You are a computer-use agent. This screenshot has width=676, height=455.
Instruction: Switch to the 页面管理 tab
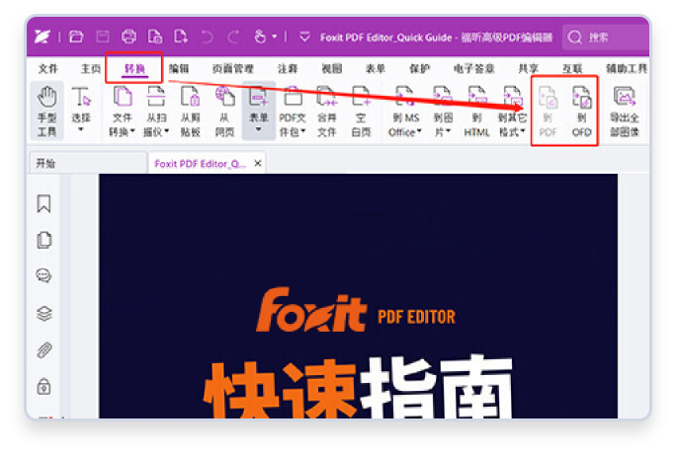(x=233, y=68)
